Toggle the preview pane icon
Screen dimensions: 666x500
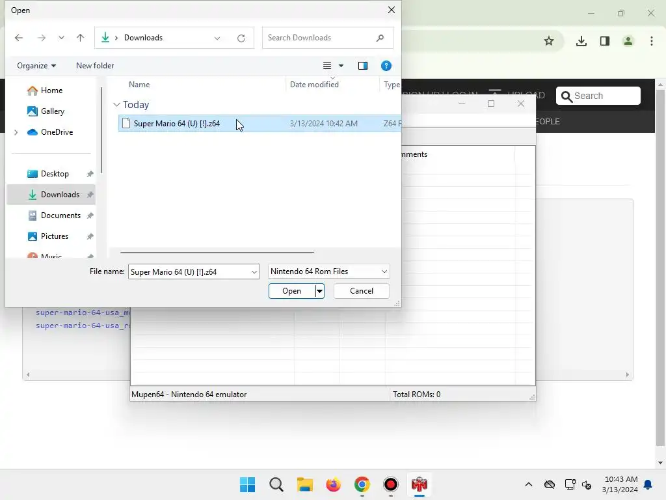(363, 66)
